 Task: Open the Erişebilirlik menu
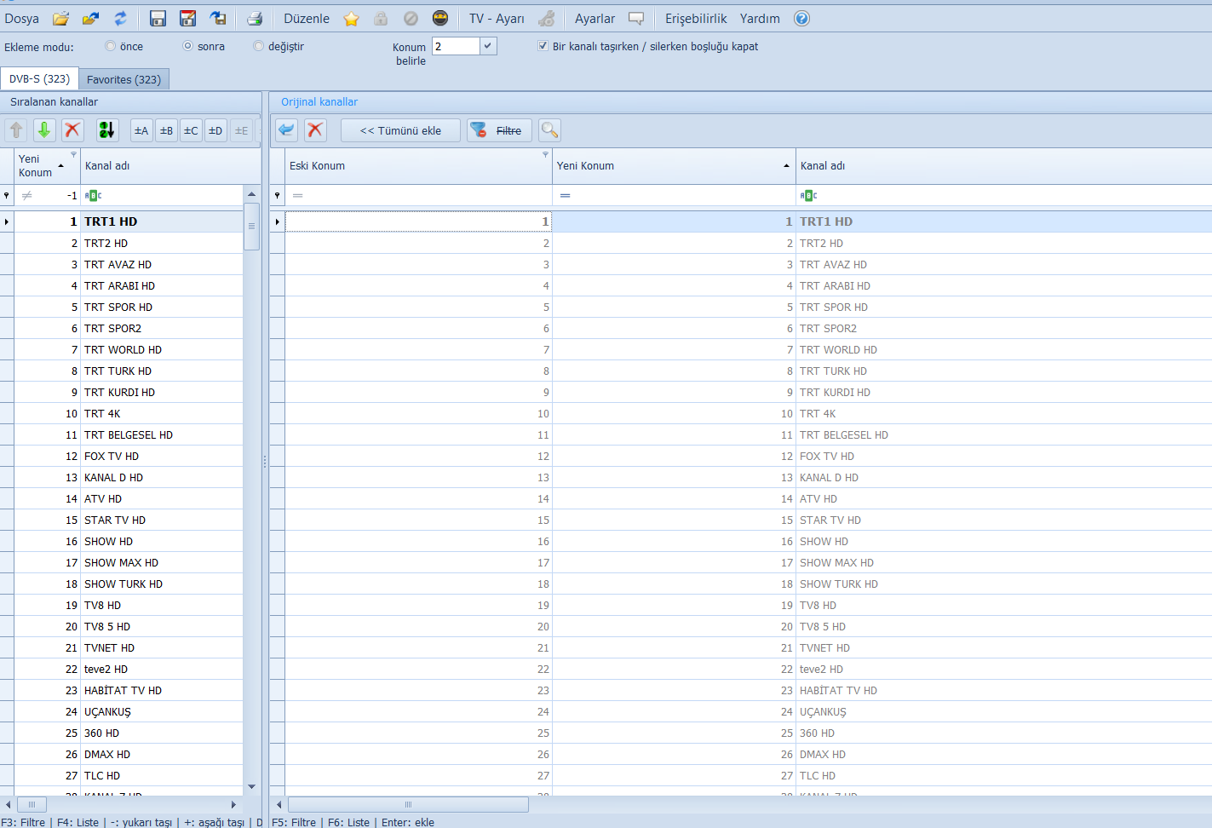tap(696, 19)
